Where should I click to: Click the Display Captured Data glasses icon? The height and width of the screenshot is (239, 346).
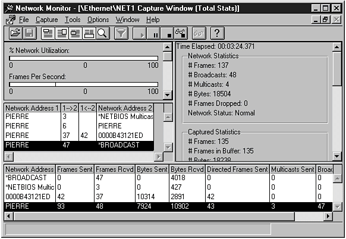[199, 33]
